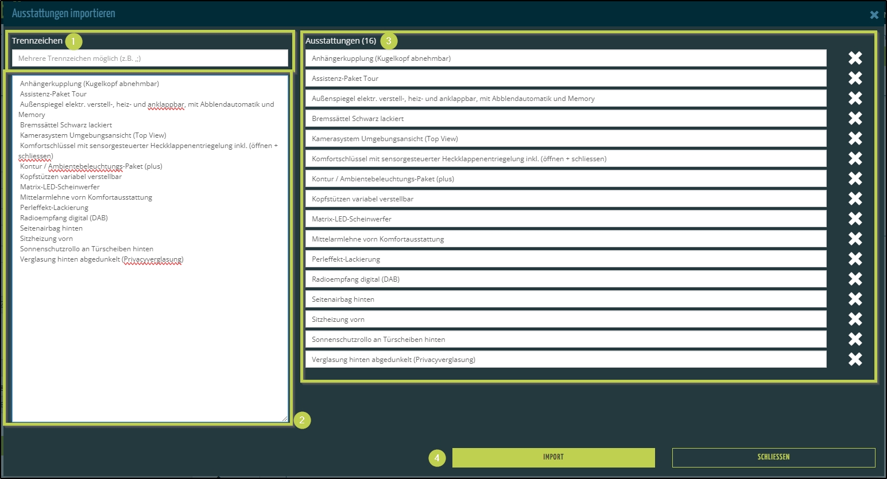This screenshot has height=479, width=887.
Task: Remove the Seitenairbag hinten entry
Action: [x=855, y=299]
